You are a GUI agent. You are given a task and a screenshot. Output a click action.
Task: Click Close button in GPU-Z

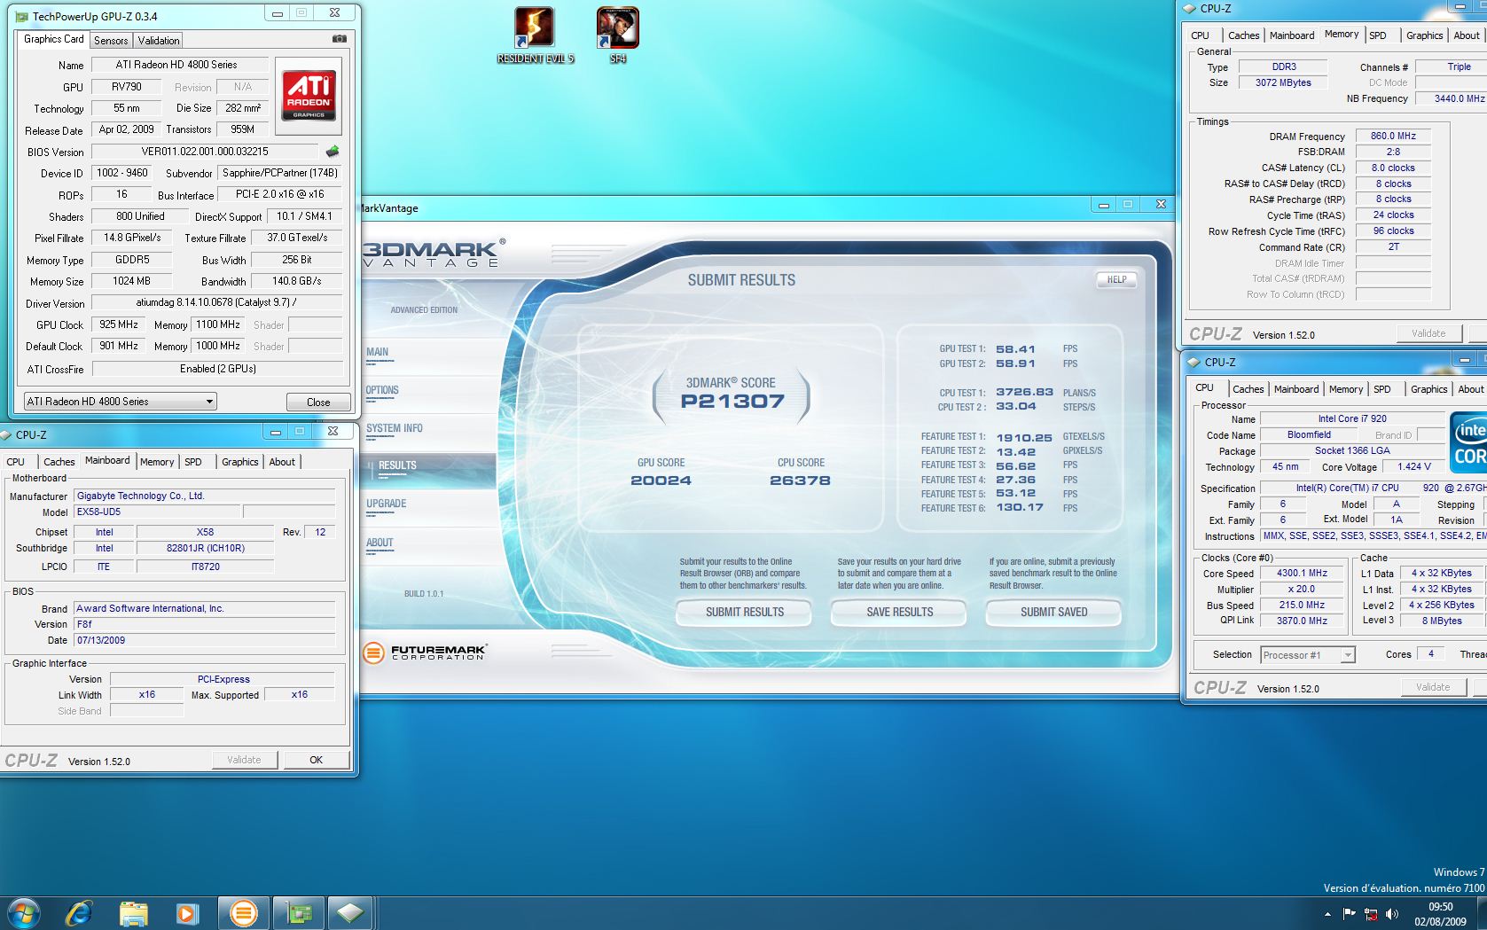point(318,402)
